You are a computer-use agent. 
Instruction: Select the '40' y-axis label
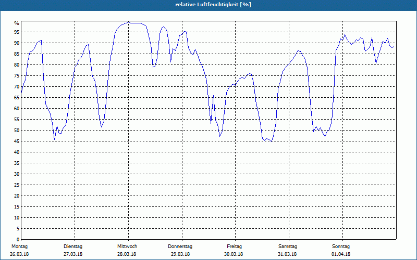point(17,152)
